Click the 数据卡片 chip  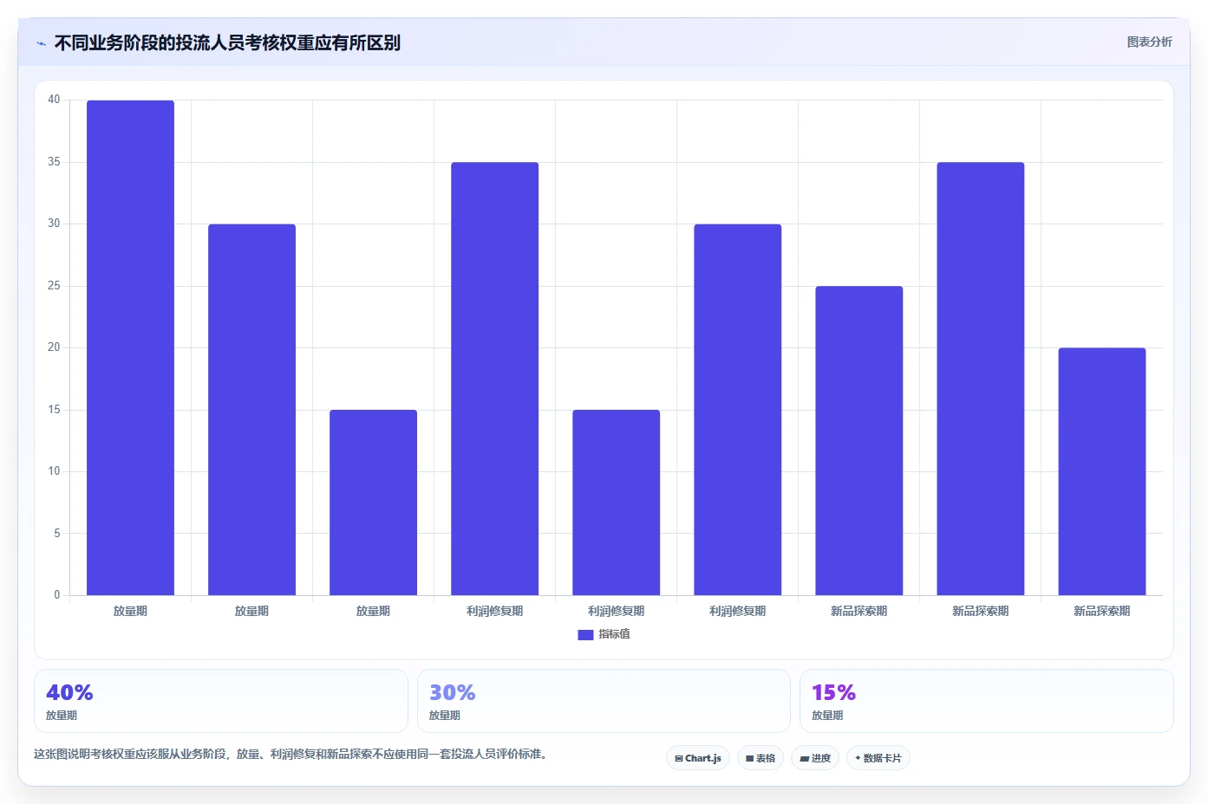coord(878,758)
